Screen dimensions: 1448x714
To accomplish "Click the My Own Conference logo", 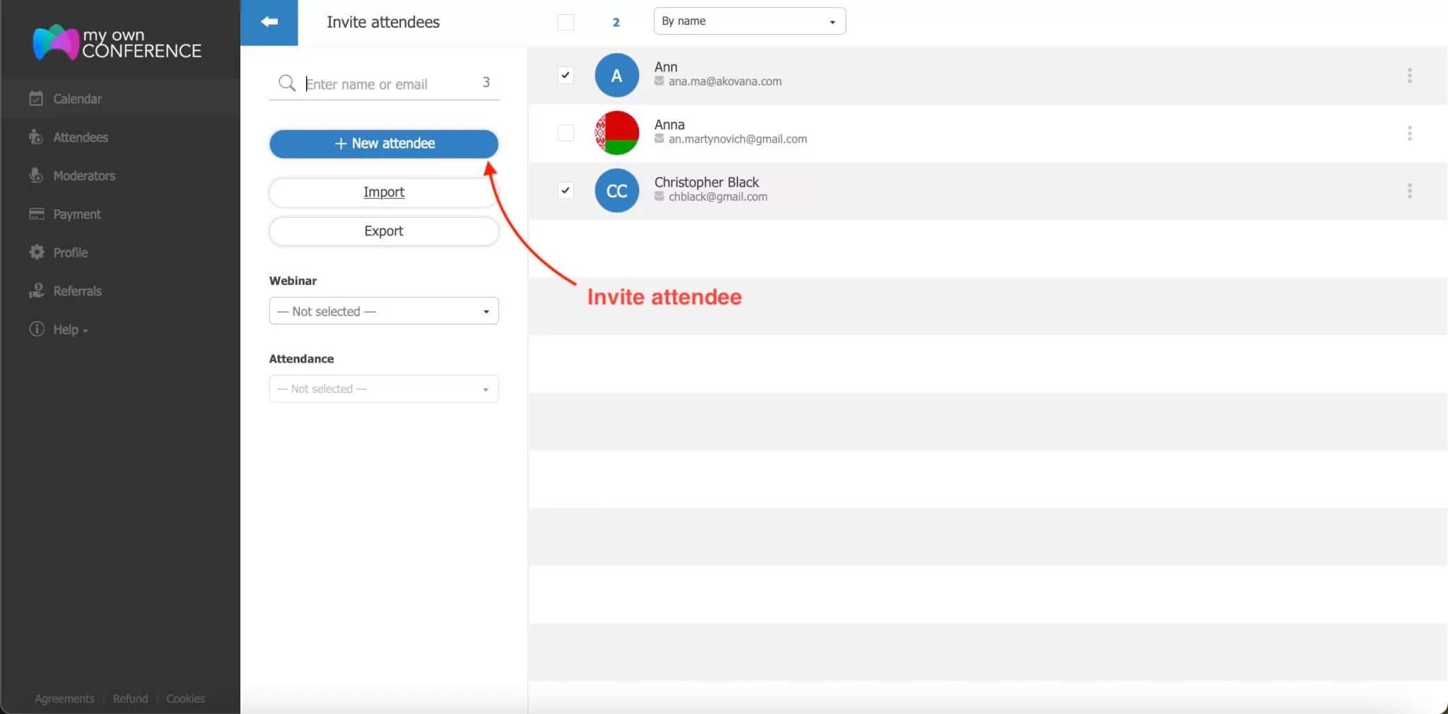I will 117,42.
